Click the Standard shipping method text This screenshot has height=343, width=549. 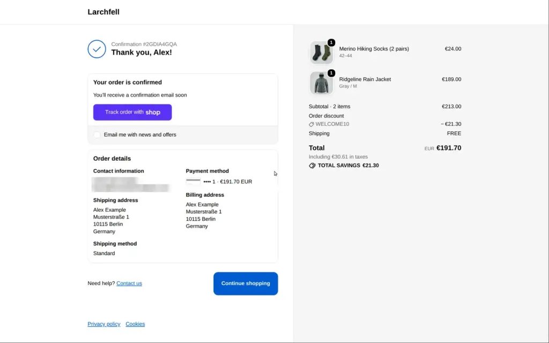click(x=104, y=253)
